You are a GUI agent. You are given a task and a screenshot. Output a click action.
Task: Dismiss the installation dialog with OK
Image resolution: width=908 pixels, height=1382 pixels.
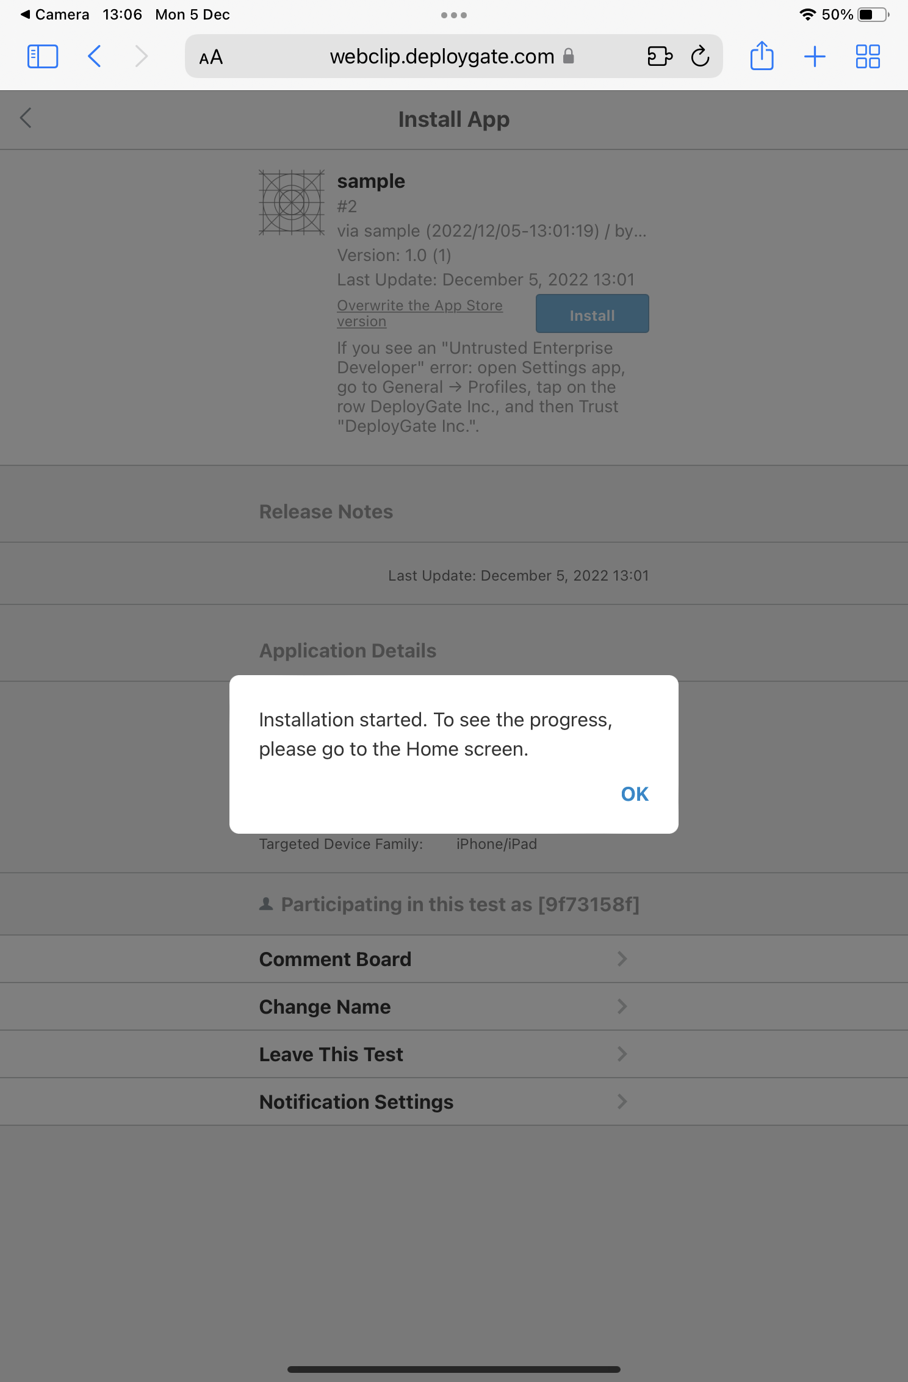[634, 793]
